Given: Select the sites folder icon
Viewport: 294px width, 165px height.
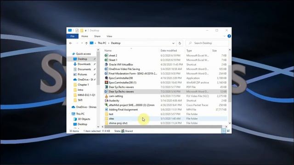Looking at the screenshot, I should [x=106, y=119].
